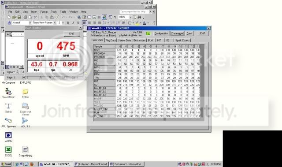Image resolution: width=282 pixels, height=167 pixels.
Task: Click the font color A swatch
Action: [x=144, y=23]
